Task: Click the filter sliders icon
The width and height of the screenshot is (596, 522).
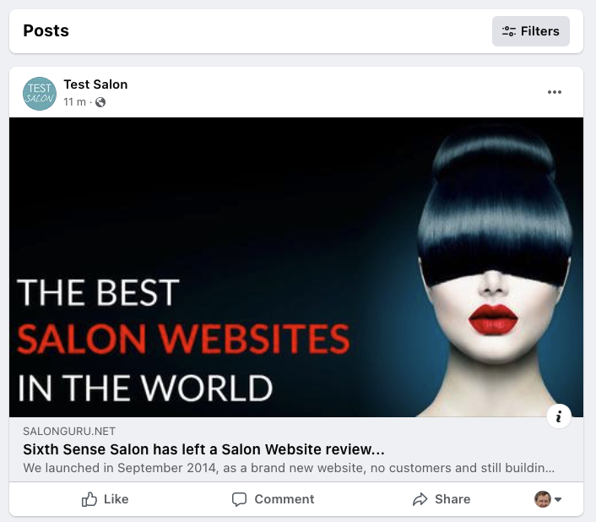Action: (508, 31)
